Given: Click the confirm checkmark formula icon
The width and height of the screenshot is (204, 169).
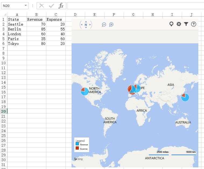Looking at the screenshot, I should [x=51, y=6].
